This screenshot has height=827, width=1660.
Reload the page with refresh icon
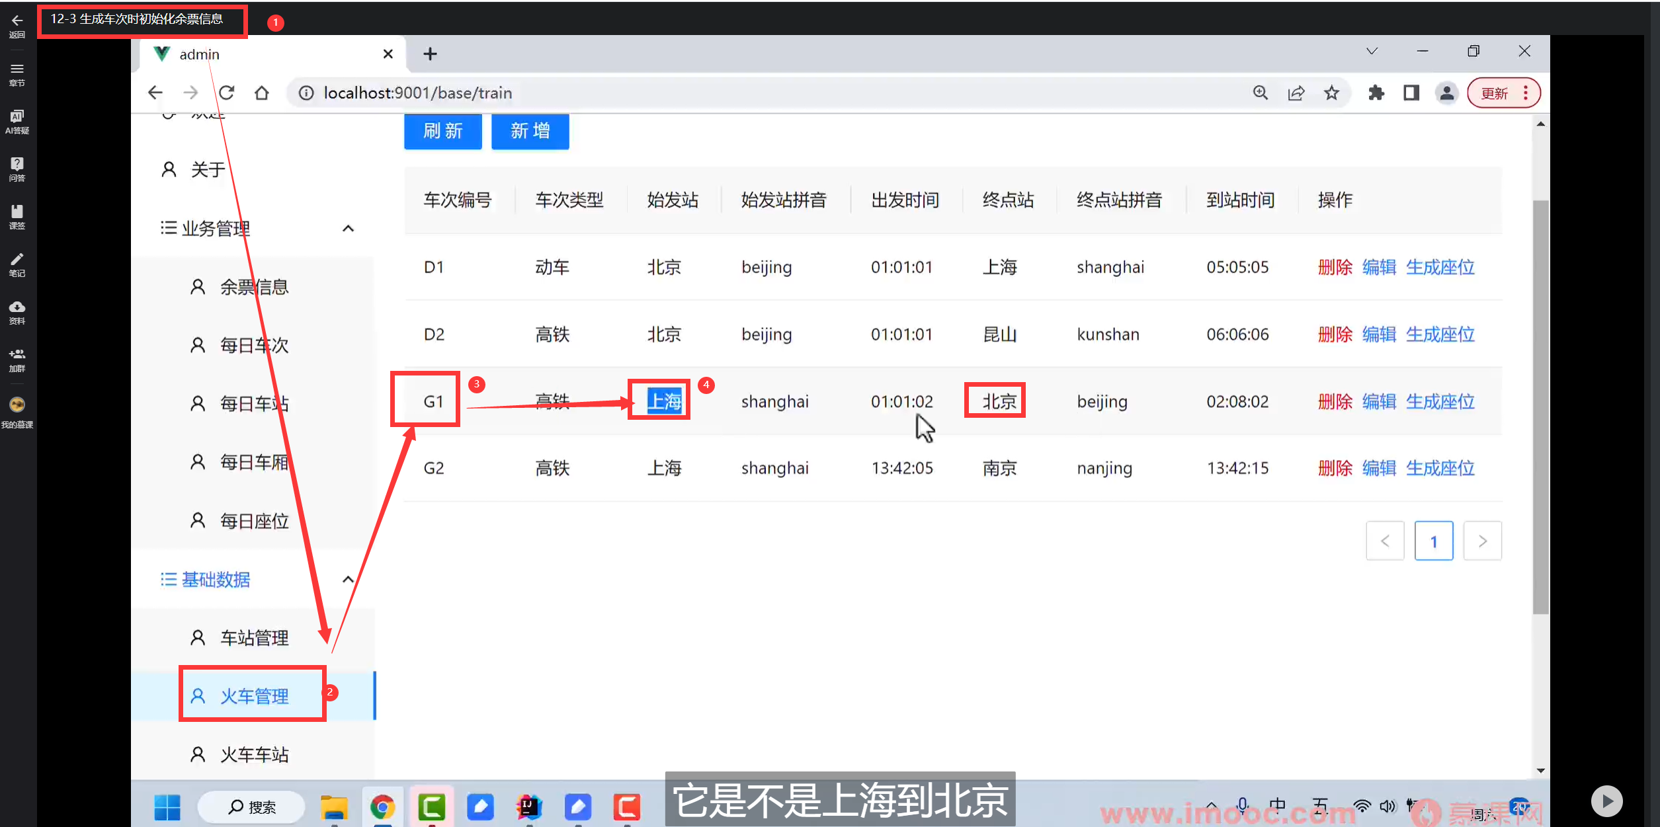click(x=226, y=93)
